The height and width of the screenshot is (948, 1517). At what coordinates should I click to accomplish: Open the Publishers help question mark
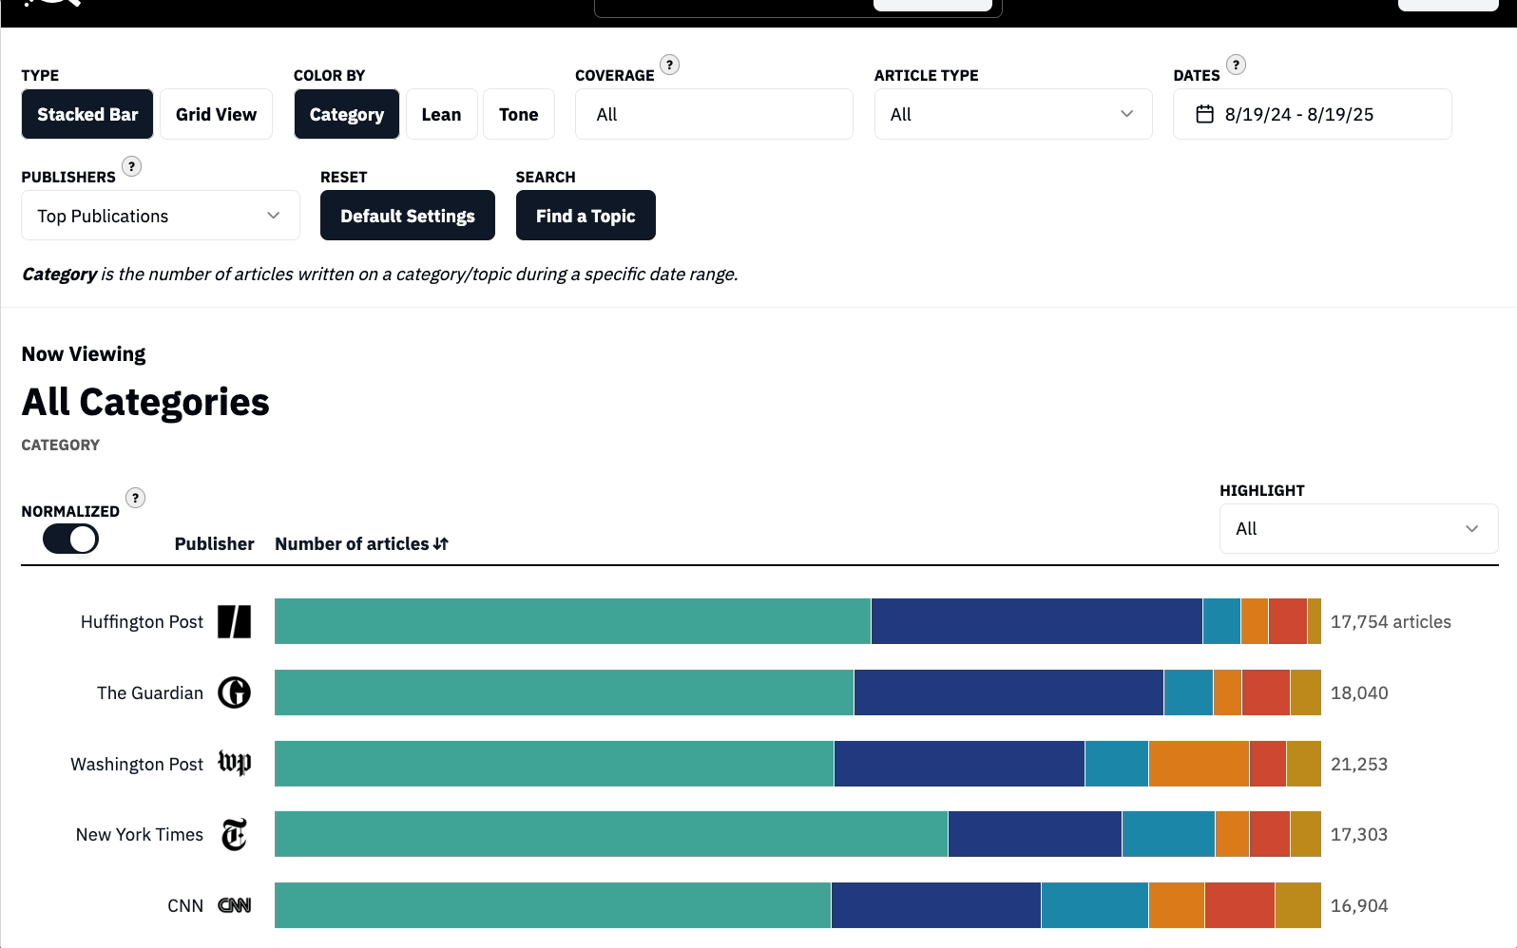[132, 166]
